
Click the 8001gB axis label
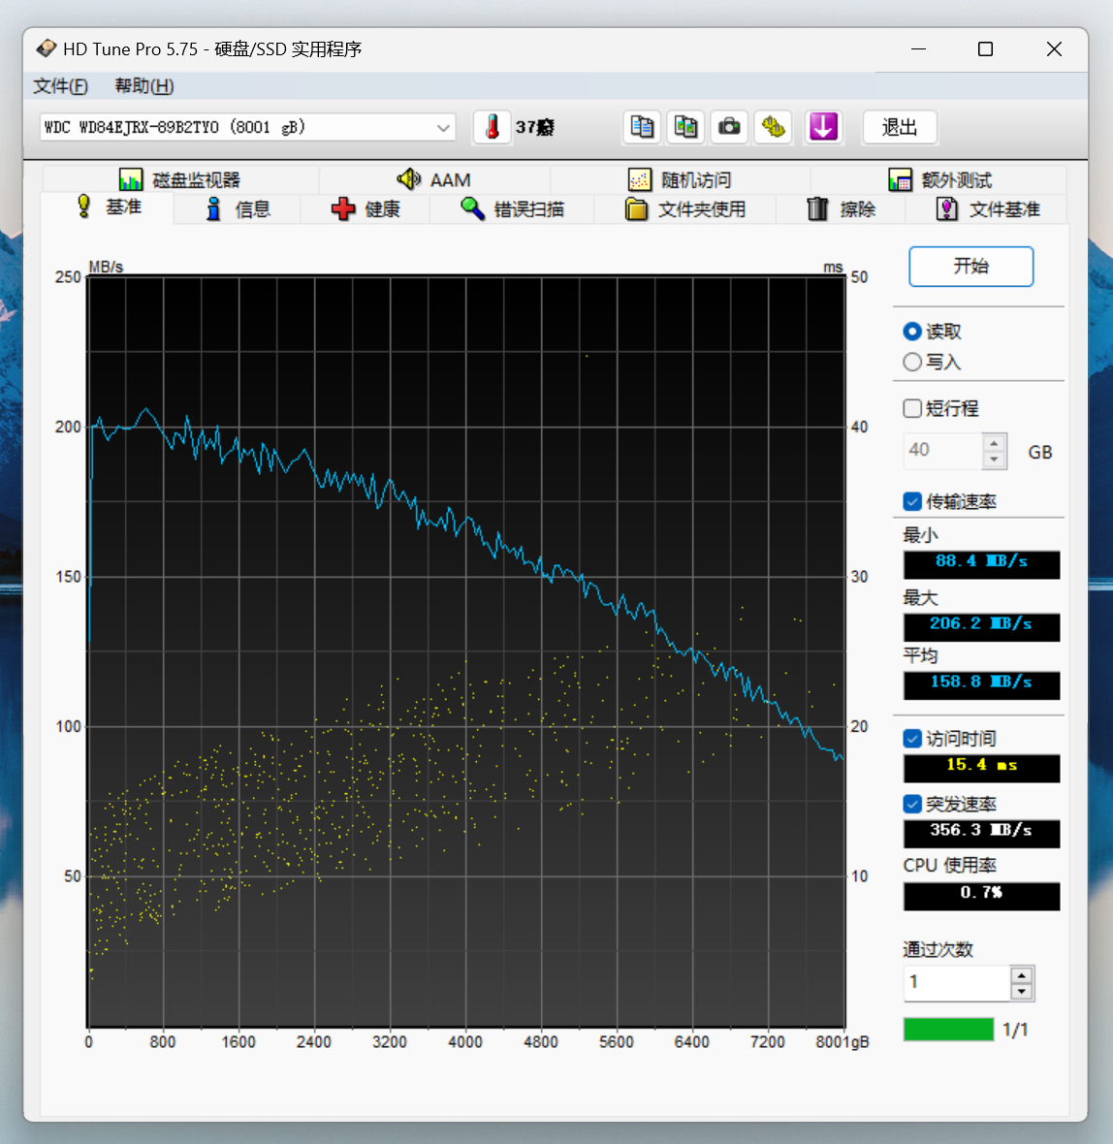(x=843, y=1042)
